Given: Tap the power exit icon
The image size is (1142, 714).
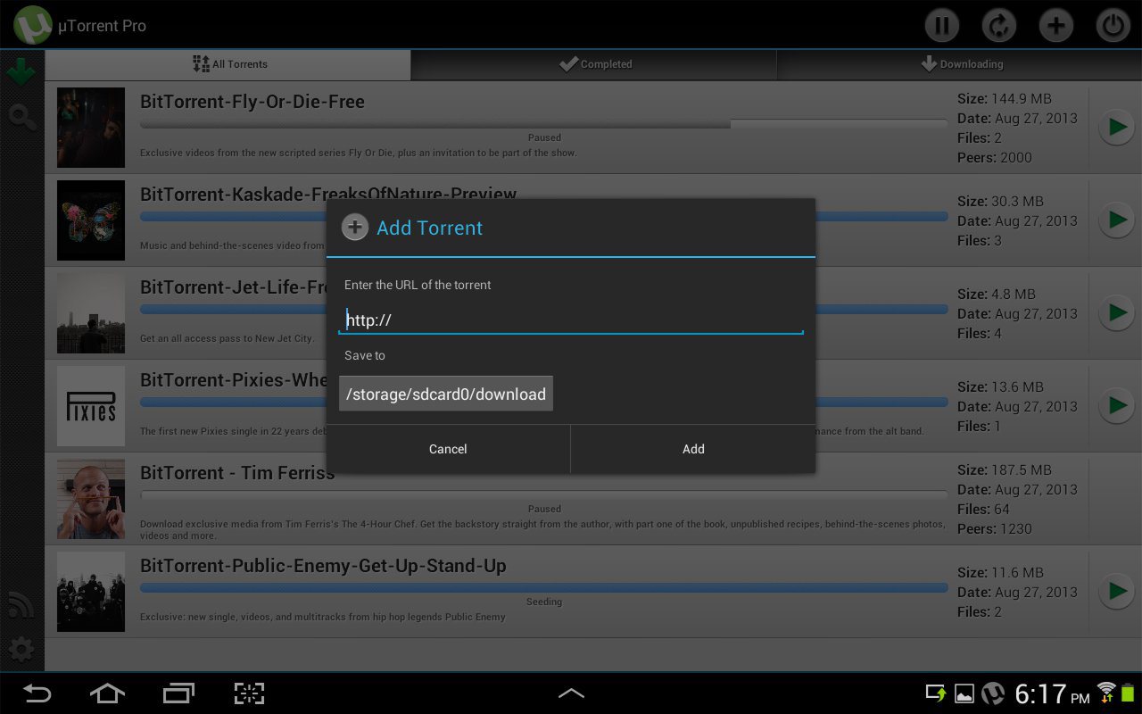Looking at the screenshot, I should pyautogui.click(x=1113, y=25).
